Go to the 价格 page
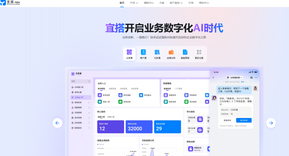 pos(191,3)
